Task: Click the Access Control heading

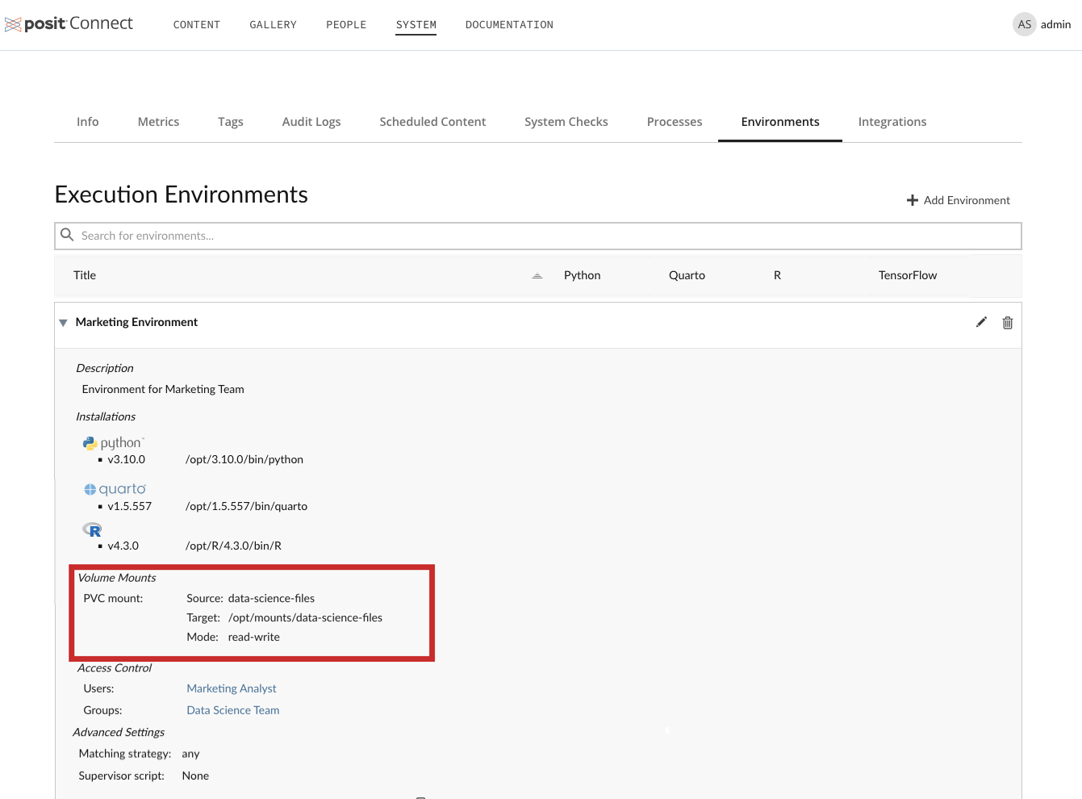Action: click(x=115, y=668)
